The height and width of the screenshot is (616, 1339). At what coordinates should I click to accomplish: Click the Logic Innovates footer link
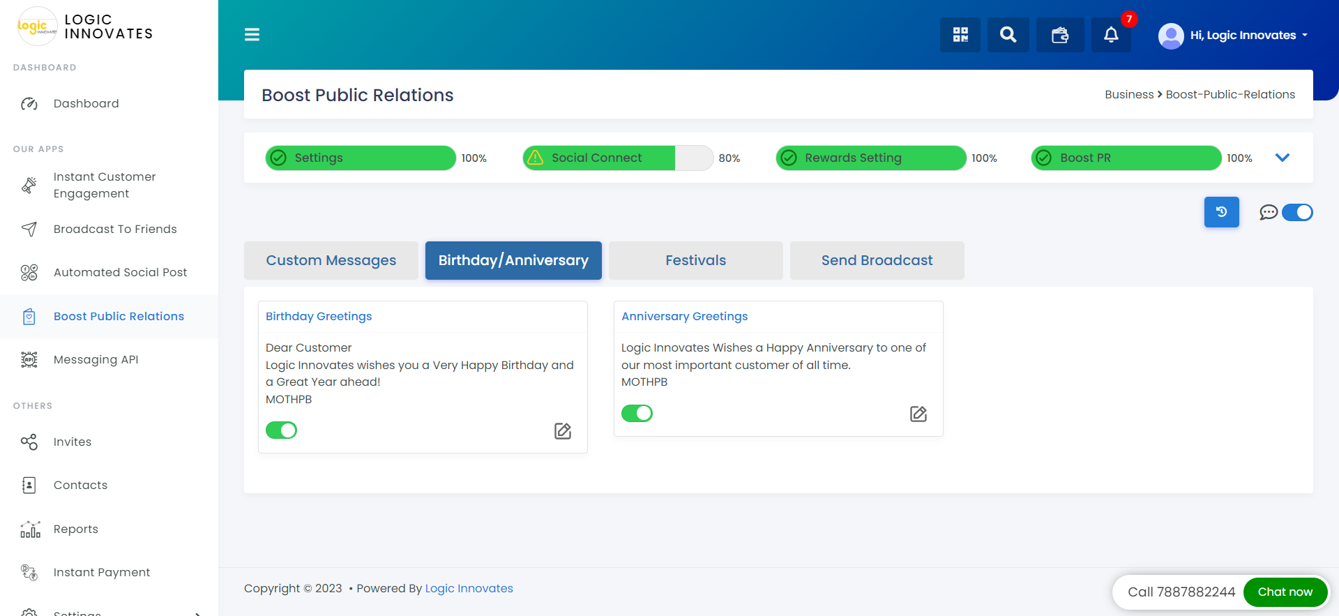(469, 589)
